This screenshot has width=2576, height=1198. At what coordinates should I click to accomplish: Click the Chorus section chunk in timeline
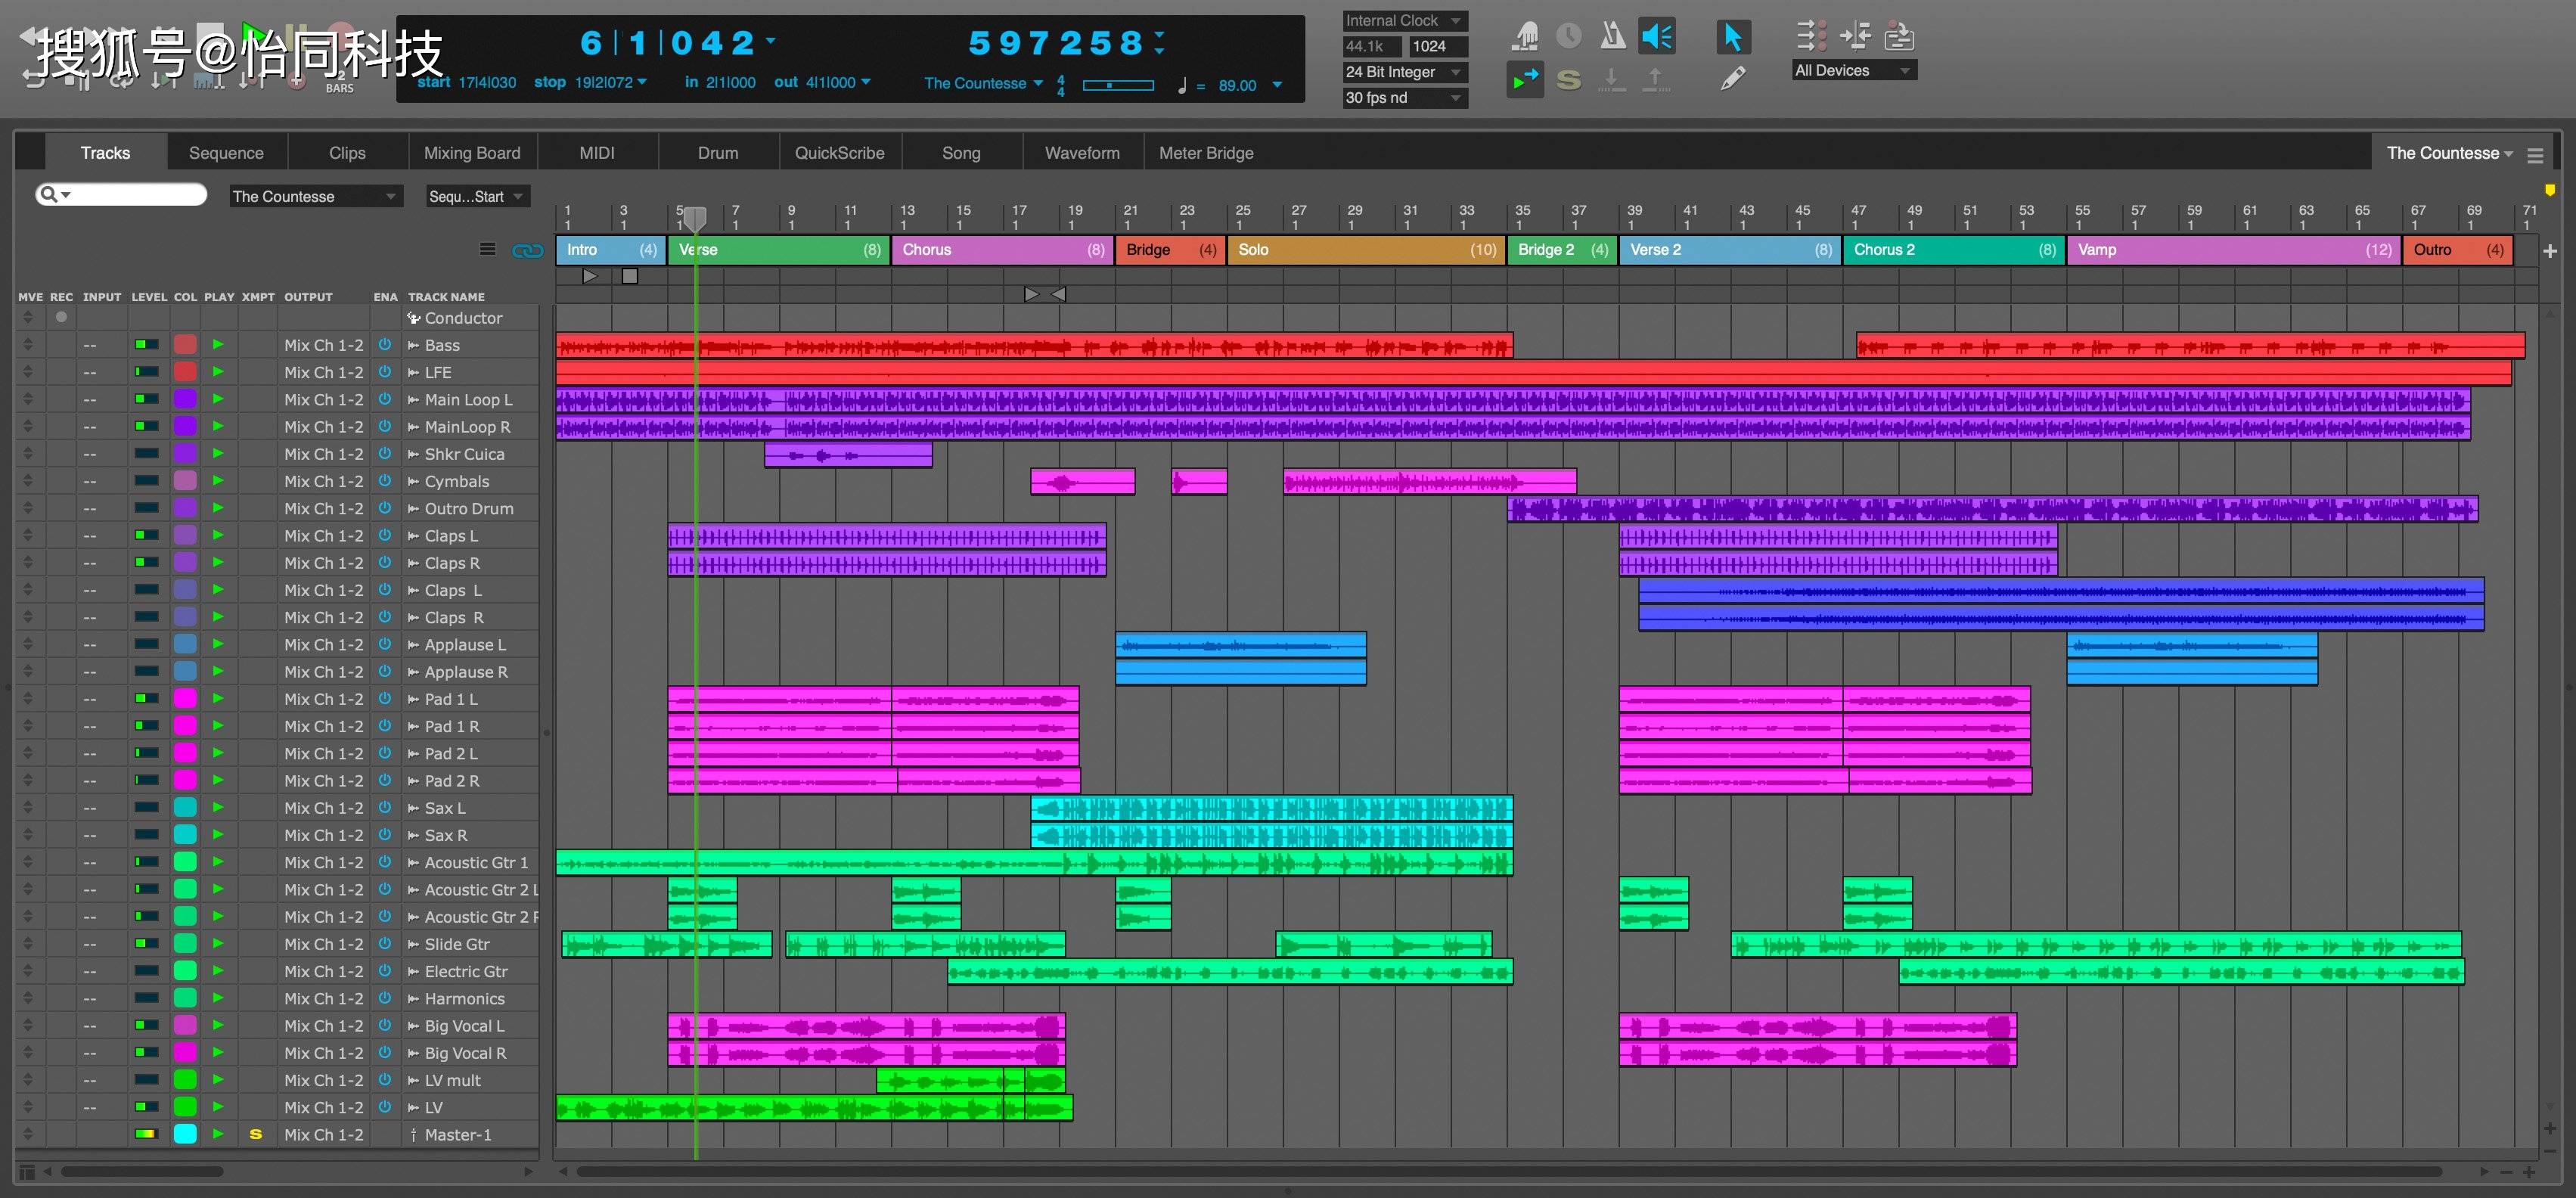[x=1002, y=250]
